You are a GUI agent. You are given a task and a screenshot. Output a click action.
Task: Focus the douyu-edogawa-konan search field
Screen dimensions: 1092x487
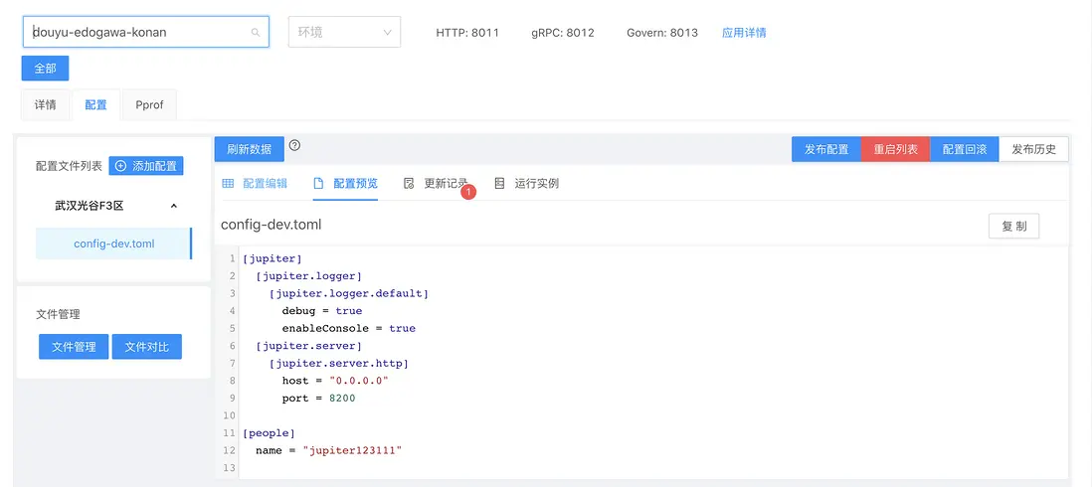(145, 32)
